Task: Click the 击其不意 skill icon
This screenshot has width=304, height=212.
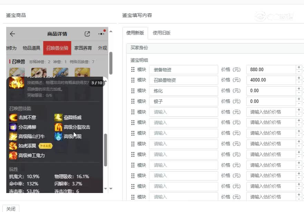Action: coord(13,117)
